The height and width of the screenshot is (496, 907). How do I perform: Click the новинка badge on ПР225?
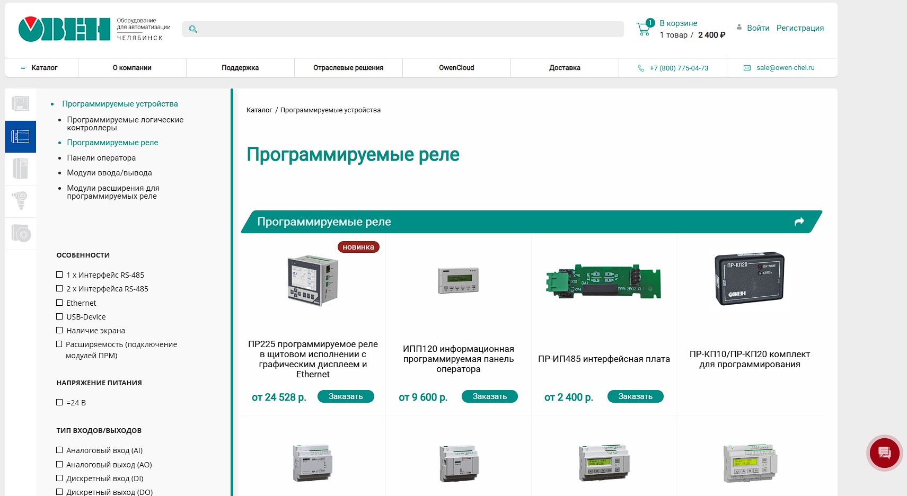(x=358, y=247)
